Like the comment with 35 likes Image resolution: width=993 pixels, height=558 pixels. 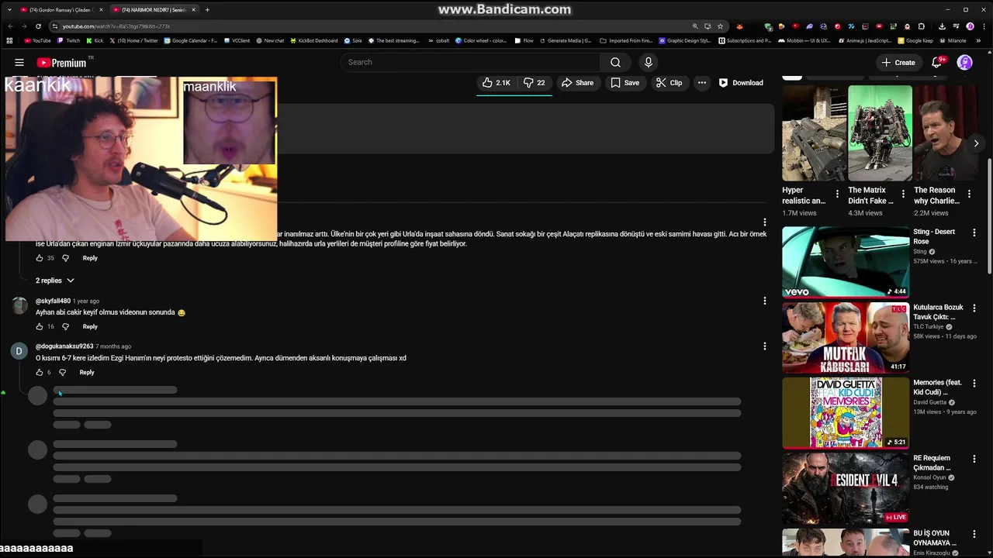tap(40, 258)
